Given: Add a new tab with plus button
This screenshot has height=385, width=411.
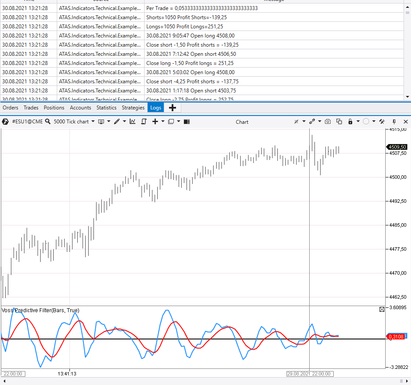Looking at the screenshot, I should [x=173, y=108].
